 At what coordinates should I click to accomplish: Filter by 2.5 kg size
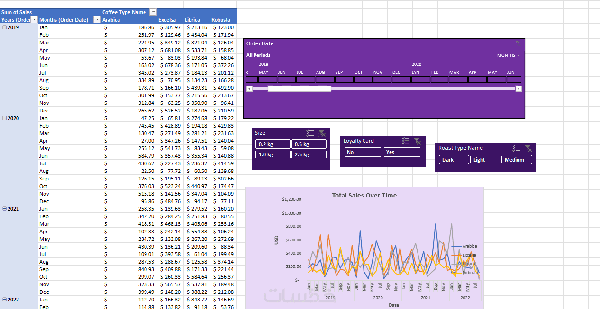pyautogui.click(x=309, y=154)
